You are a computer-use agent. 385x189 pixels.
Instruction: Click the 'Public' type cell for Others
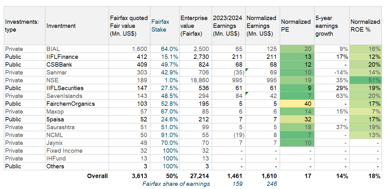pyautogui.click(x=24, y=166)
